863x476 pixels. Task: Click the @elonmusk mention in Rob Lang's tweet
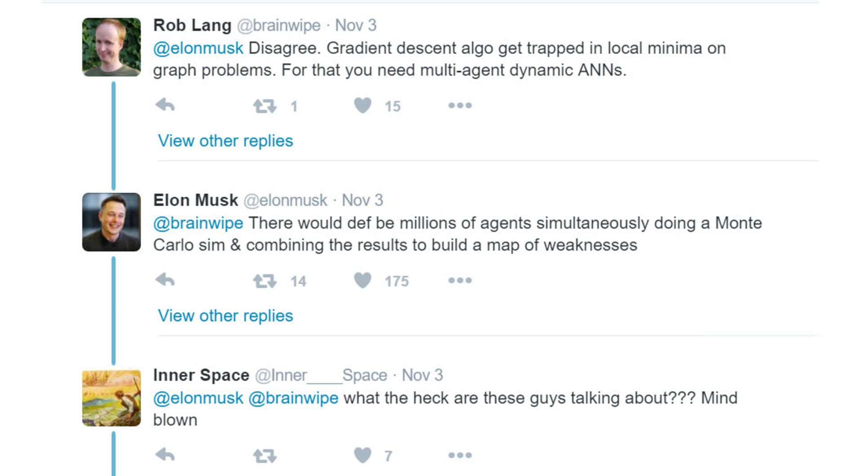198,48
